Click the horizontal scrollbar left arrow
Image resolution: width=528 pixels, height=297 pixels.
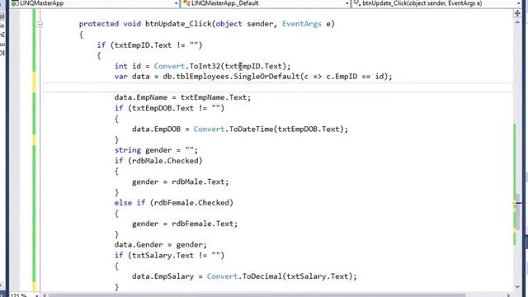point(44,295)
